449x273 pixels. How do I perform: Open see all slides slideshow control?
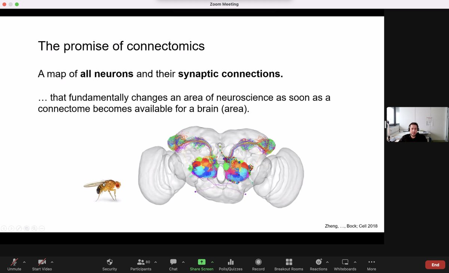pos(26,228)
